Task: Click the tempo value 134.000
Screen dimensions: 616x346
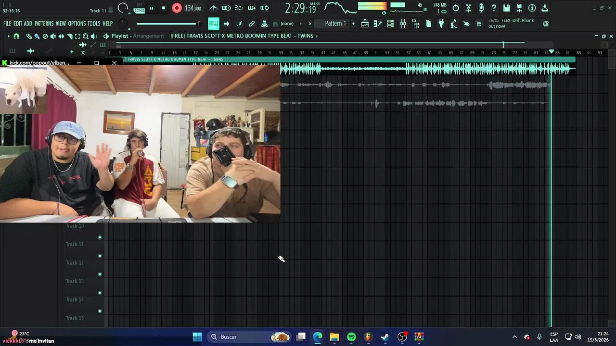Action: click(x=193, y=8)
